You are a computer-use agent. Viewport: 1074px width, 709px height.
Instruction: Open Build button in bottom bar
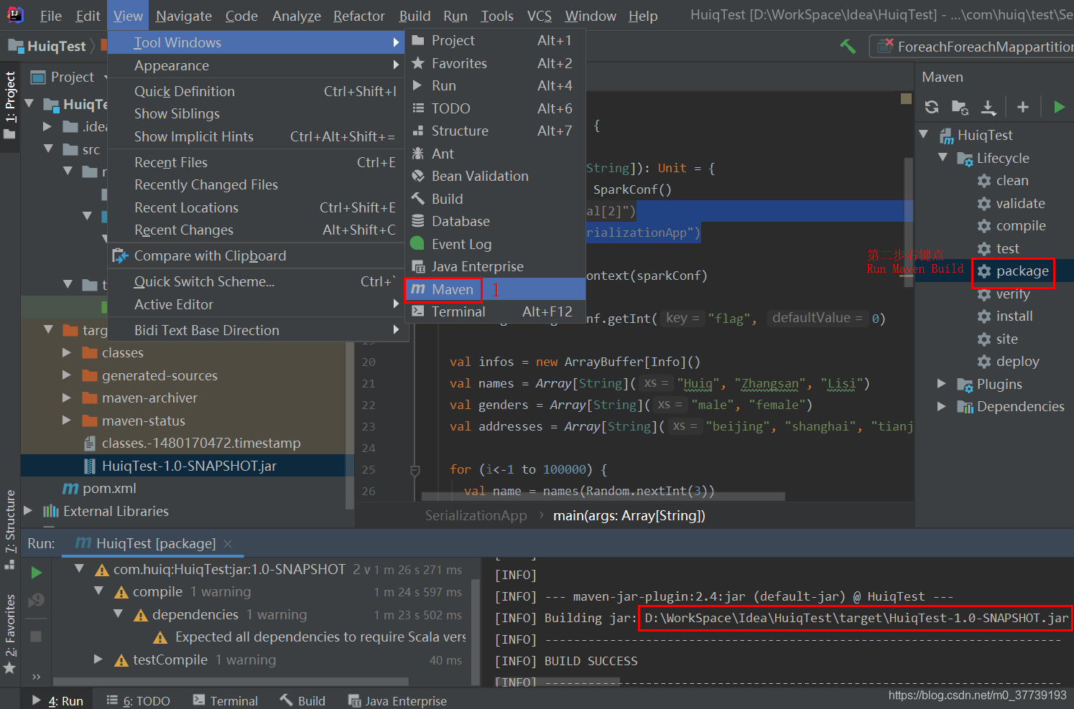coord(303,700)
